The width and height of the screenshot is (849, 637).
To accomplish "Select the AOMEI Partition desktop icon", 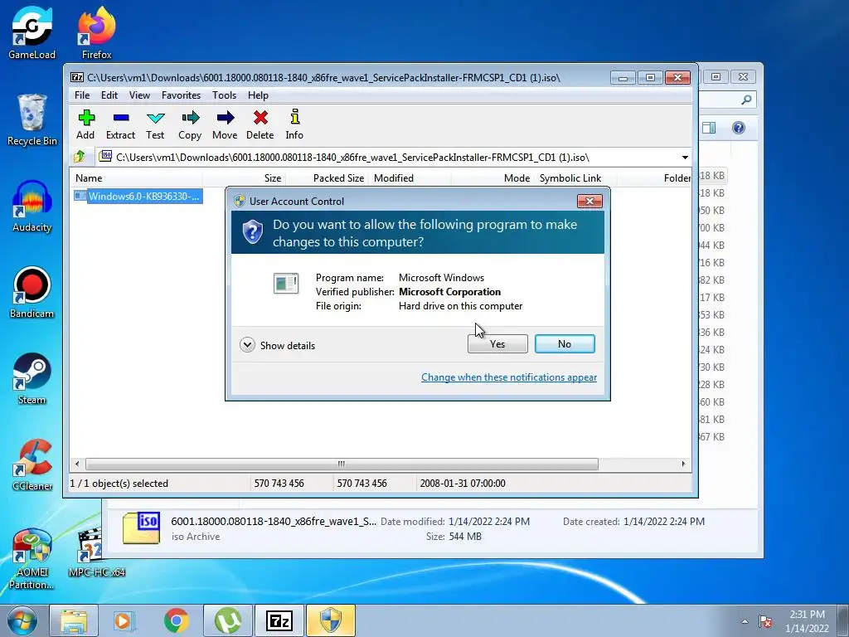I will [x=32, y=558].
